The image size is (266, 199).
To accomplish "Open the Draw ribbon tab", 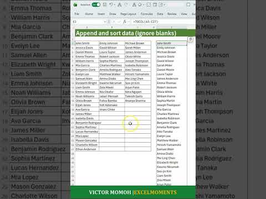I will (x=112, y=14).
